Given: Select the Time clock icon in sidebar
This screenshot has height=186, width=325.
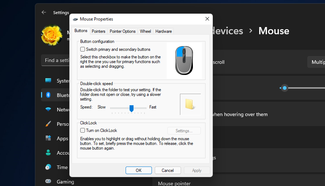Looking at the screenshot, I should click(48, 167).
